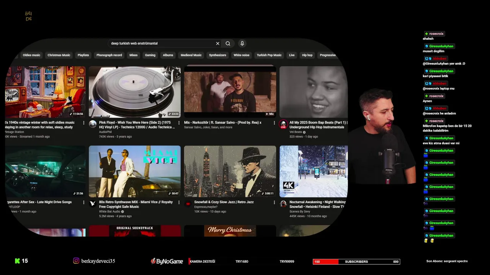Screen dimensions: 490x275
Task: Go to Vel Beats channel name
Action: pyautogui.click(x=296, y=132)
